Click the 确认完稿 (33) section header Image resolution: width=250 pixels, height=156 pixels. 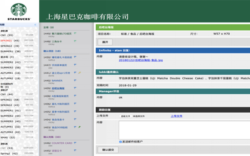point(52,137)
